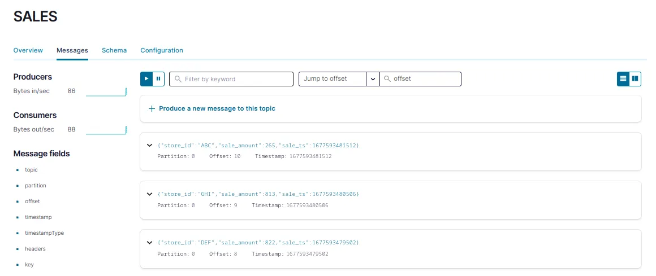
Task: Open the Overview tab
Action: (x=28, y=50)
